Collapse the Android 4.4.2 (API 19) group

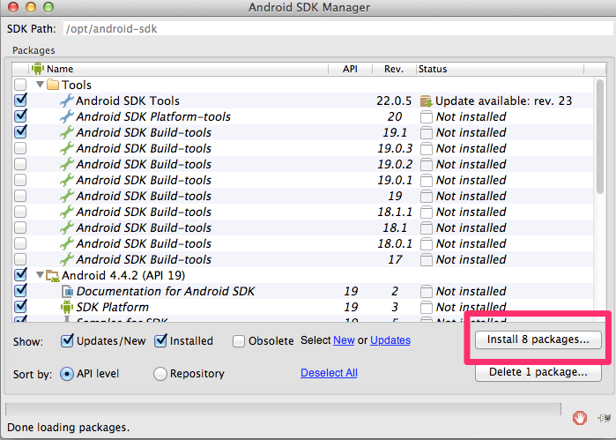[x=40, y=275]
